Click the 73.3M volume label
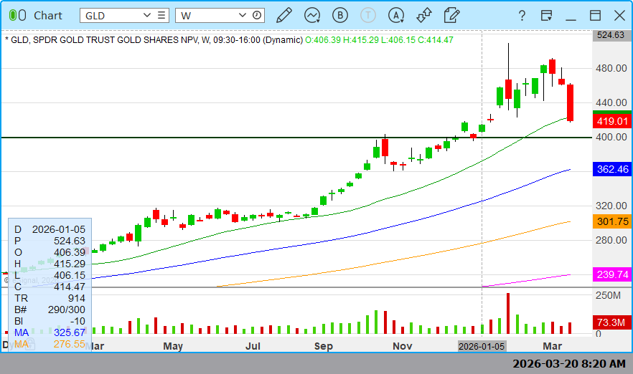This screenshot has height=374, width=633. [x=612, y=322]
